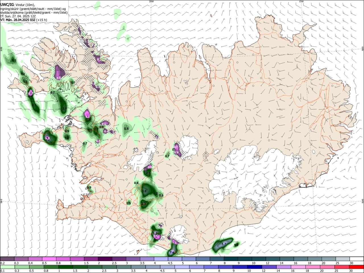Click the '0.8' value in the light green area west of center
This screenshot has height=273, width=364.
point(127,129)
